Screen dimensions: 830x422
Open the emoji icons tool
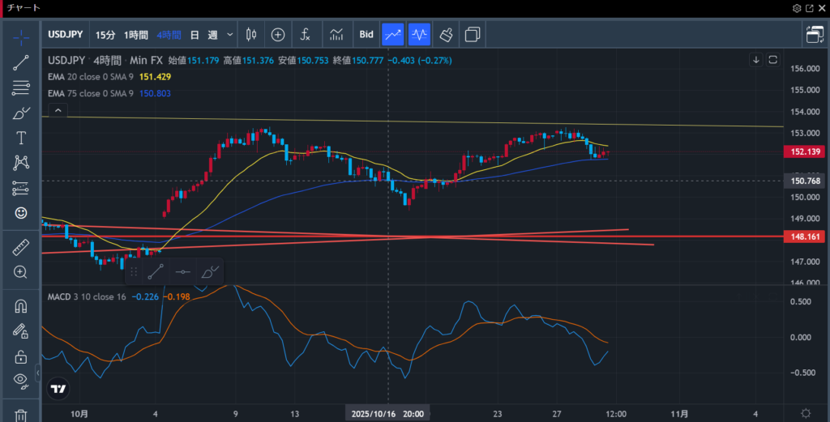21,213
